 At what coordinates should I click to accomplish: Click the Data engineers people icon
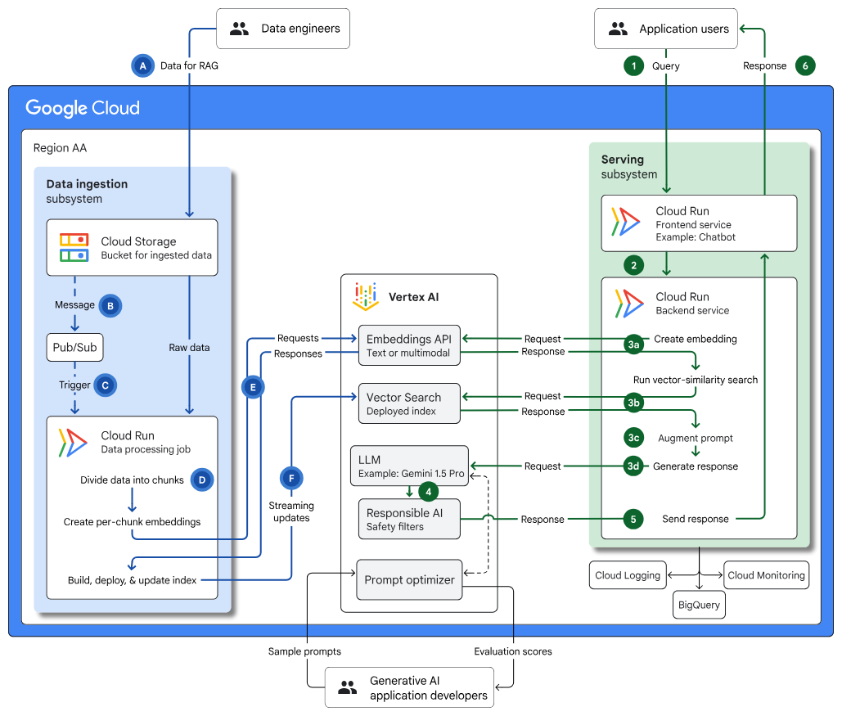pos(239,28)
